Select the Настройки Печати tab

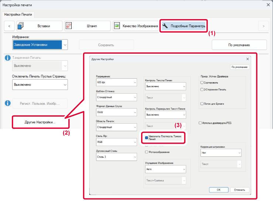[x=18, y=14]
